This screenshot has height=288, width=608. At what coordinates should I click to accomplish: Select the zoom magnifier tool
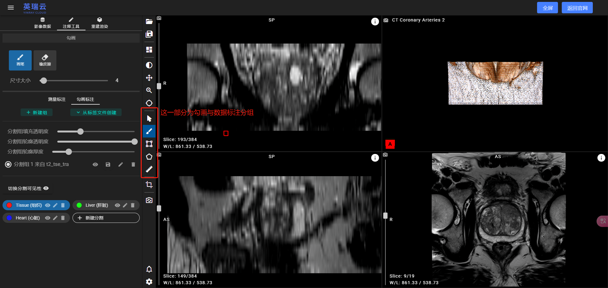pyautogui.click(x=149, y=90)
